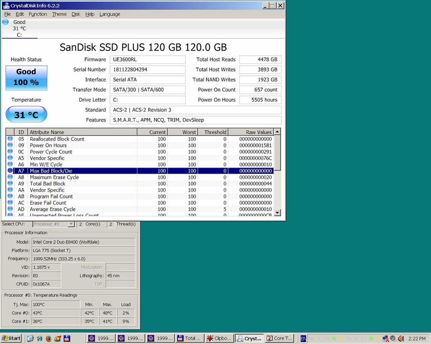Click status icon of Reallocated Block Count row

(10, 139)
